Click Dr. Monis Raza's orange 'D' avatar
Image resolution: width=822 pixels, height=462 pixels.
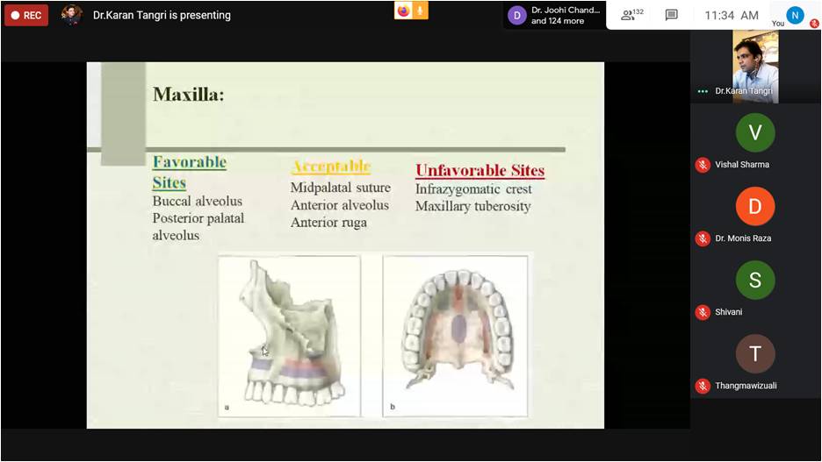(x=755, y=206)
